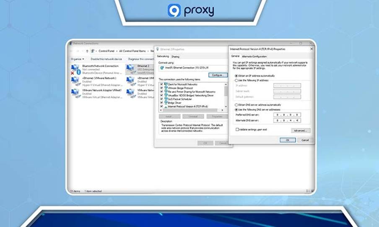The image size is (379, 227).
Task: Close the IPv4 Properties dialog
Action: tap(312, 49)
